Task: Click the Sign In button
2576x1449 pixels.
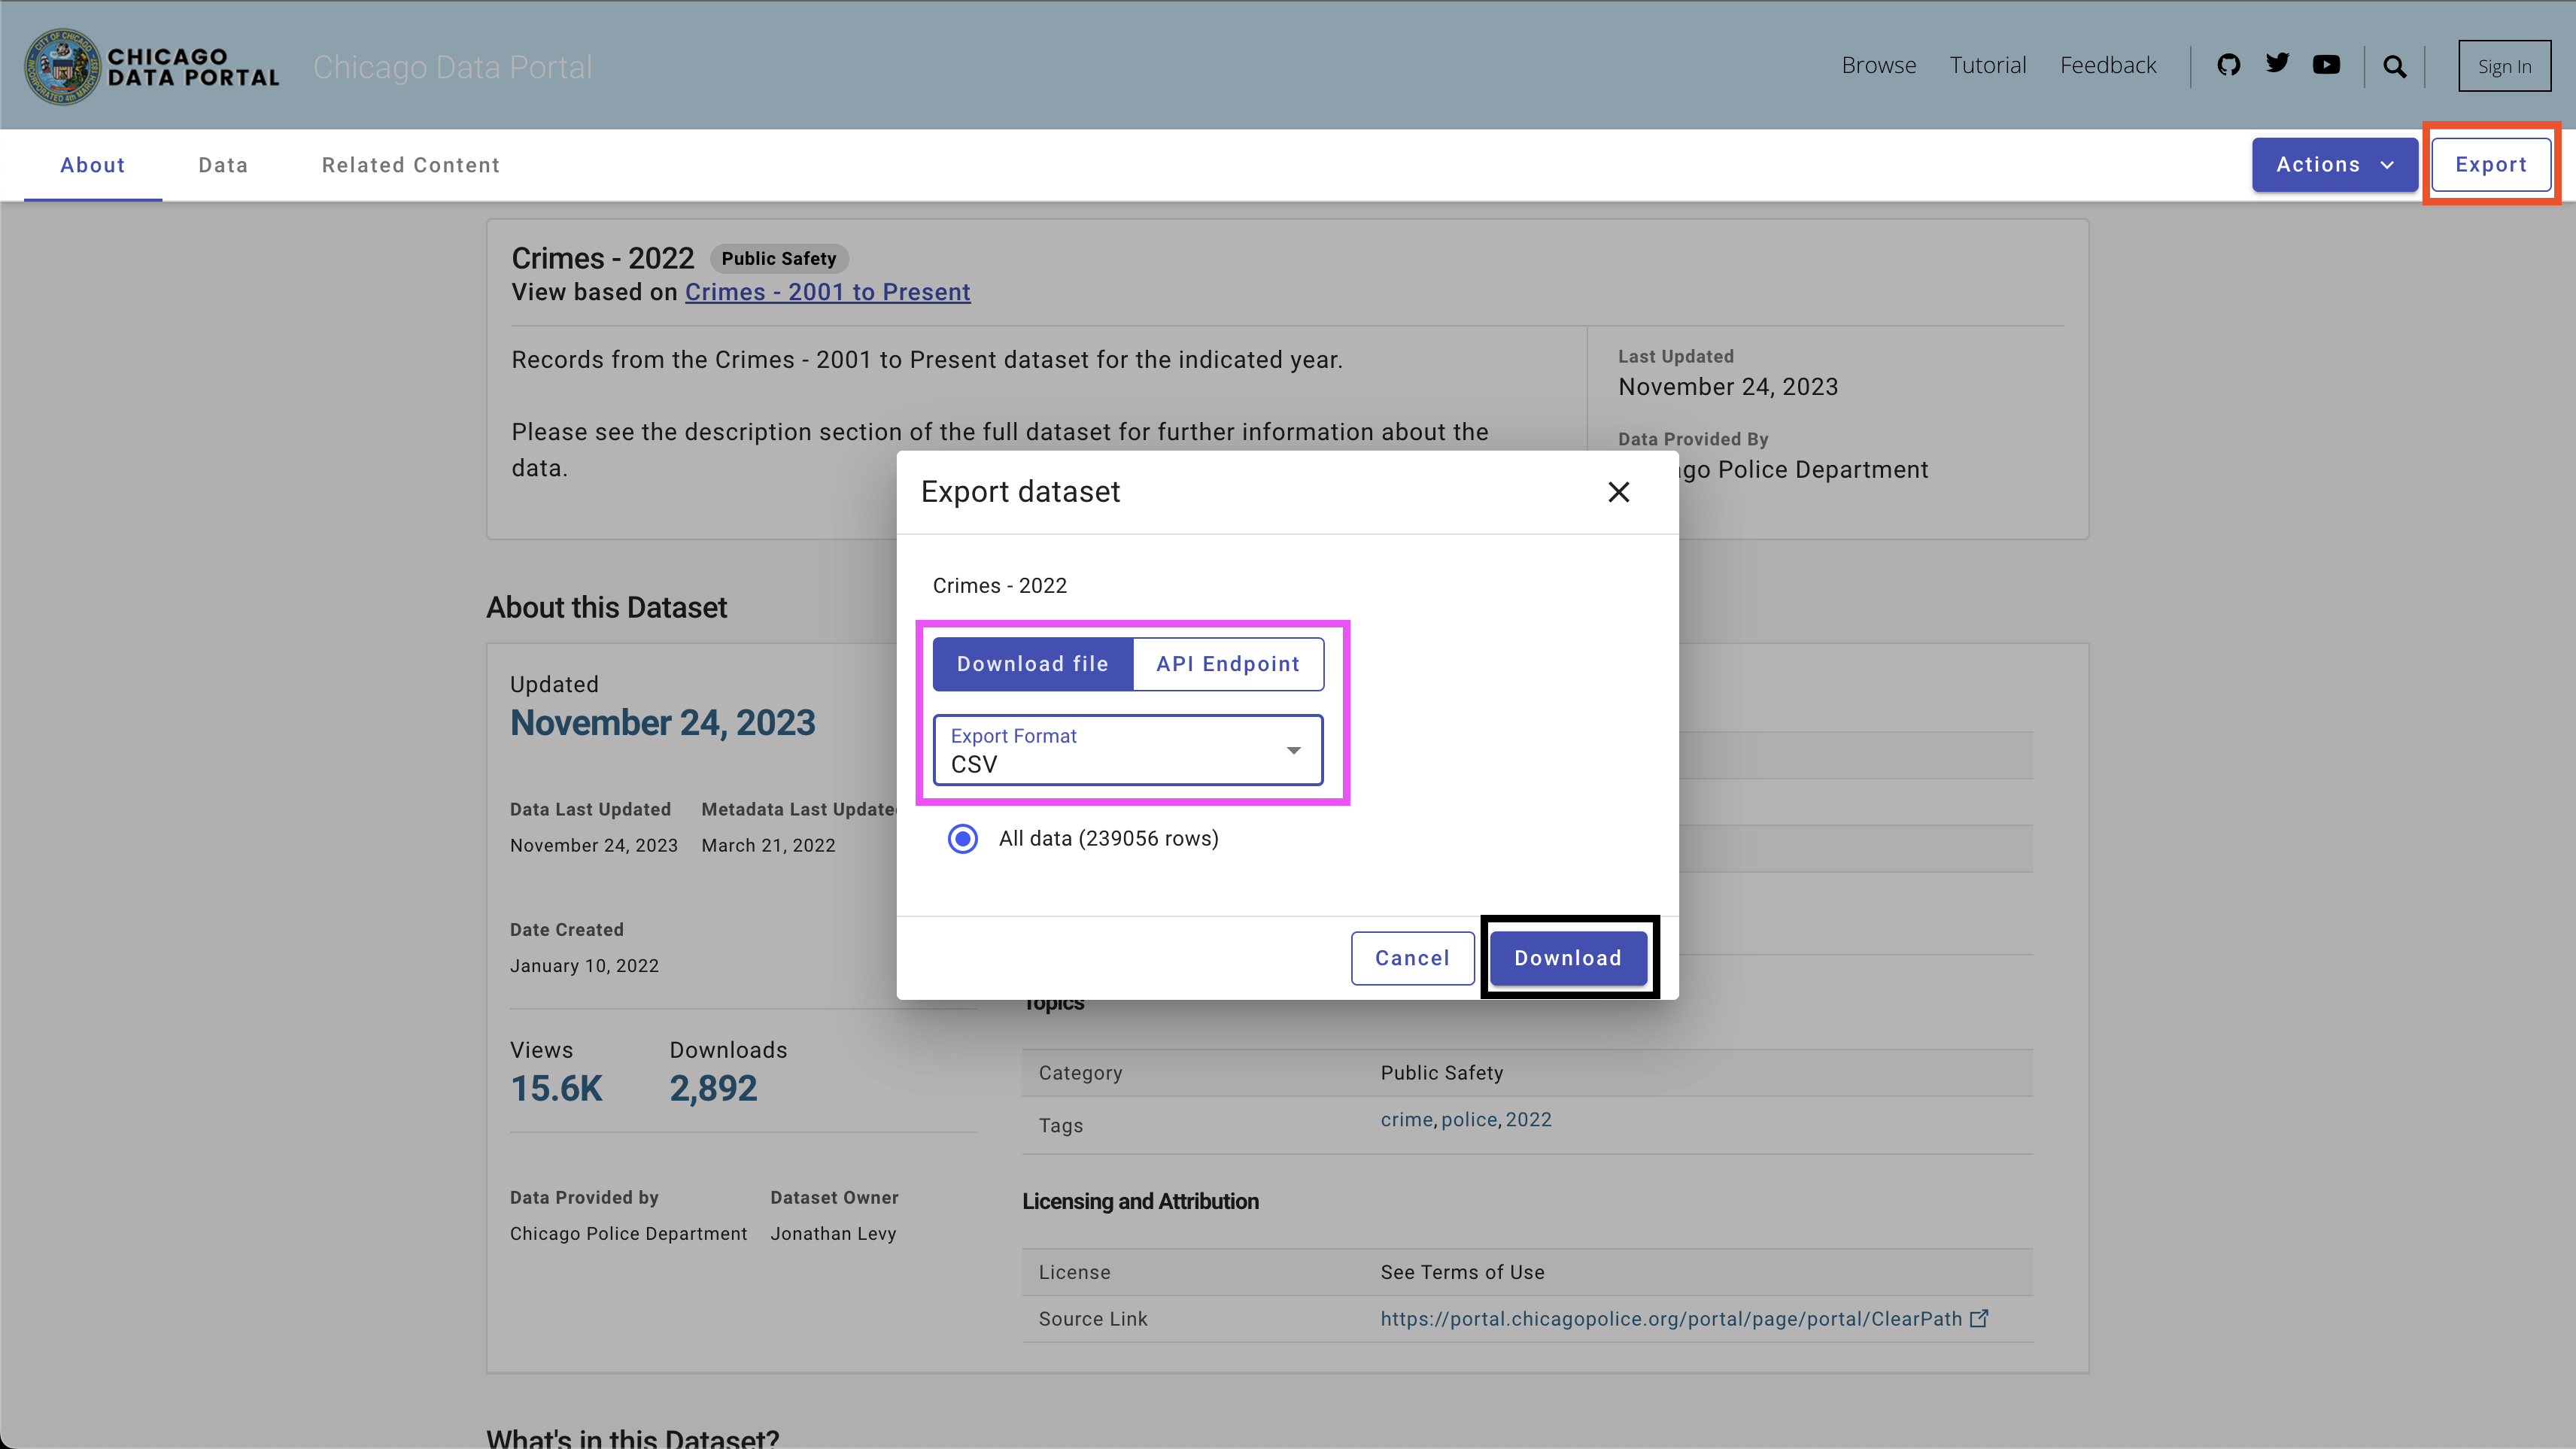Action: pyautogui.click(x=2504, y=66)
